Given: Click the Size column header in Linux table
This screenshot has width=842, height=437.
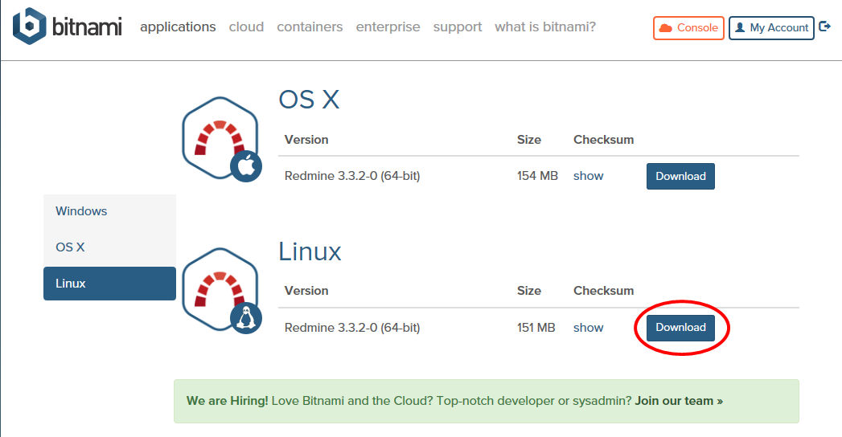Looking at the screenshot, I should 529,291.
